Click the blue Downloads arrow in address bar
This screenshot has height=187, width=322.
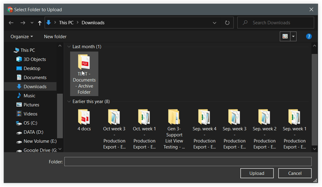click(x=49, y=23)
